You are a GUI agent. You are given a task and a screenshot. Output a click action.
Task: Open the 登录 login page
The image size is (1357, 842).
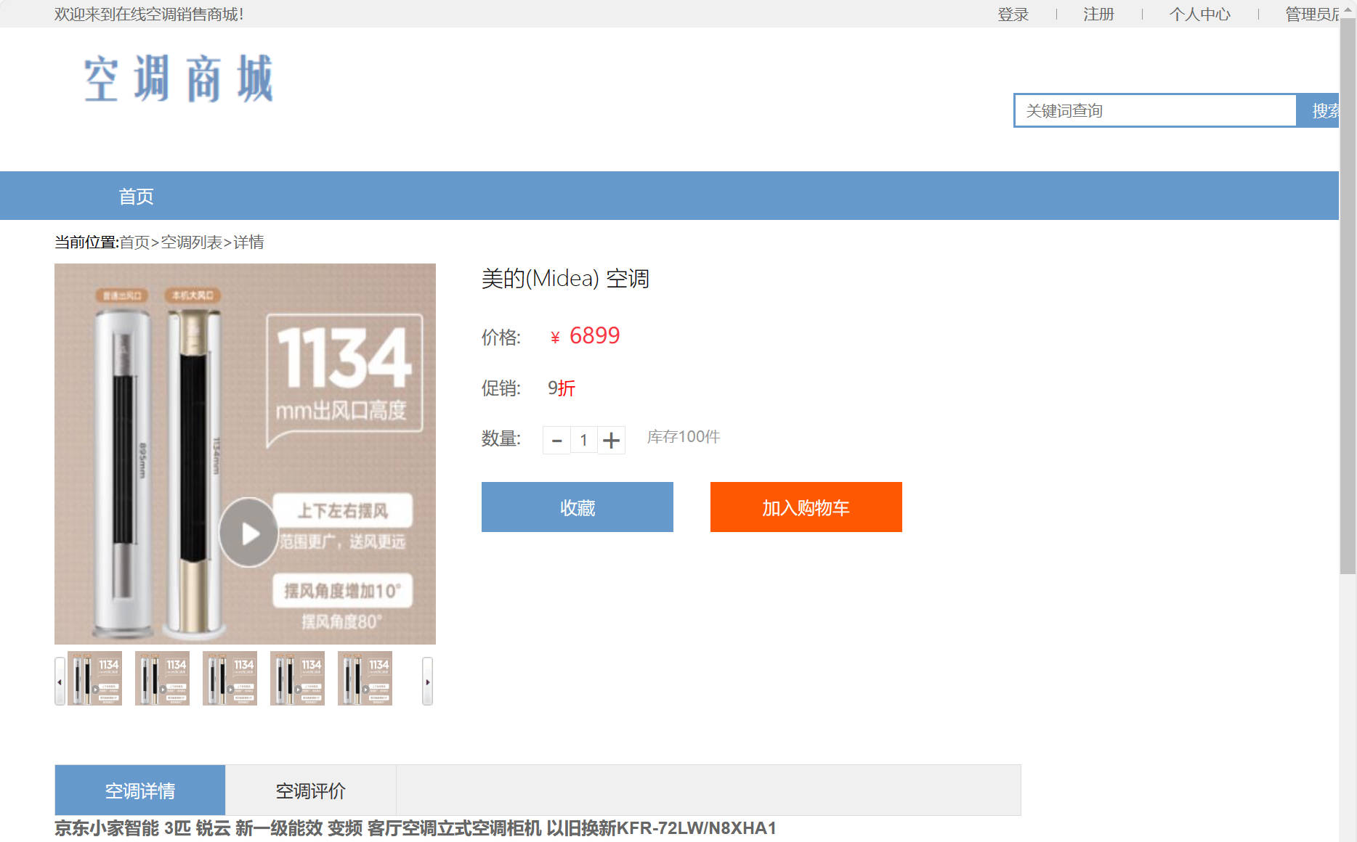coord(1012,14)
